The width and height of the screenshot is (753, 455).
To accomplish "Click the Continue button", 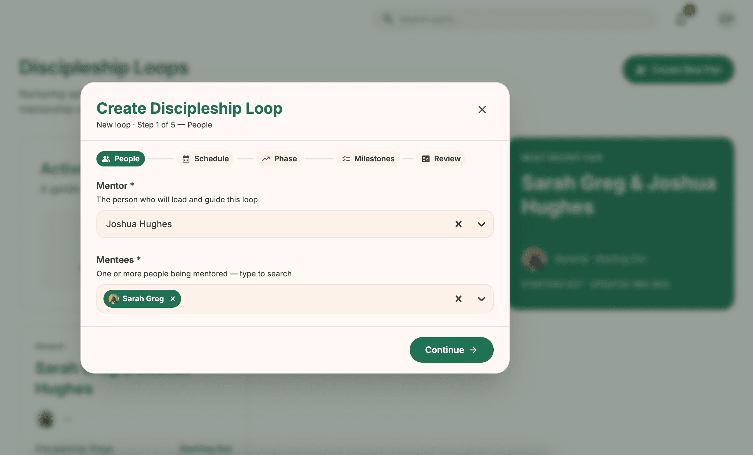I will tap(452, 350).
